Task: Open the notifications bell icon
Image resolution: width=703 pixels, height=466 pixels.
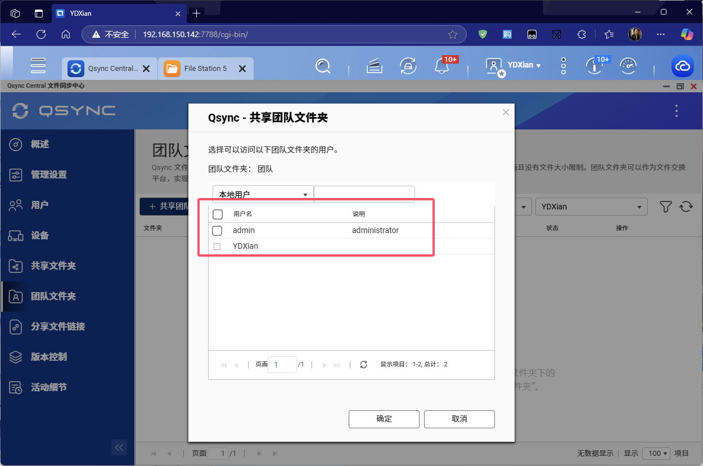Action: click(441, 66)
